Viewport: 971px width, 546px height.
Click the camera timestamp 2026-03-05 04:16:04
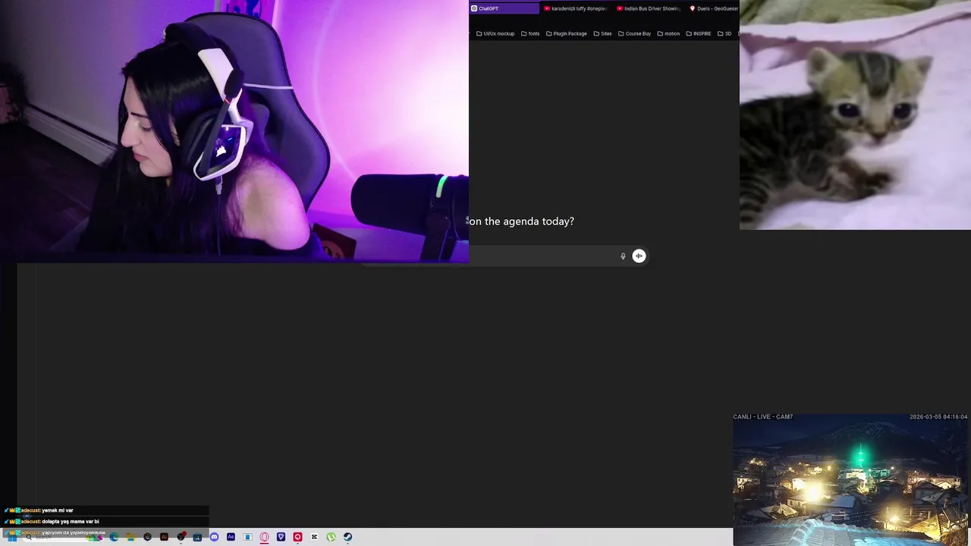coord(938,416)
